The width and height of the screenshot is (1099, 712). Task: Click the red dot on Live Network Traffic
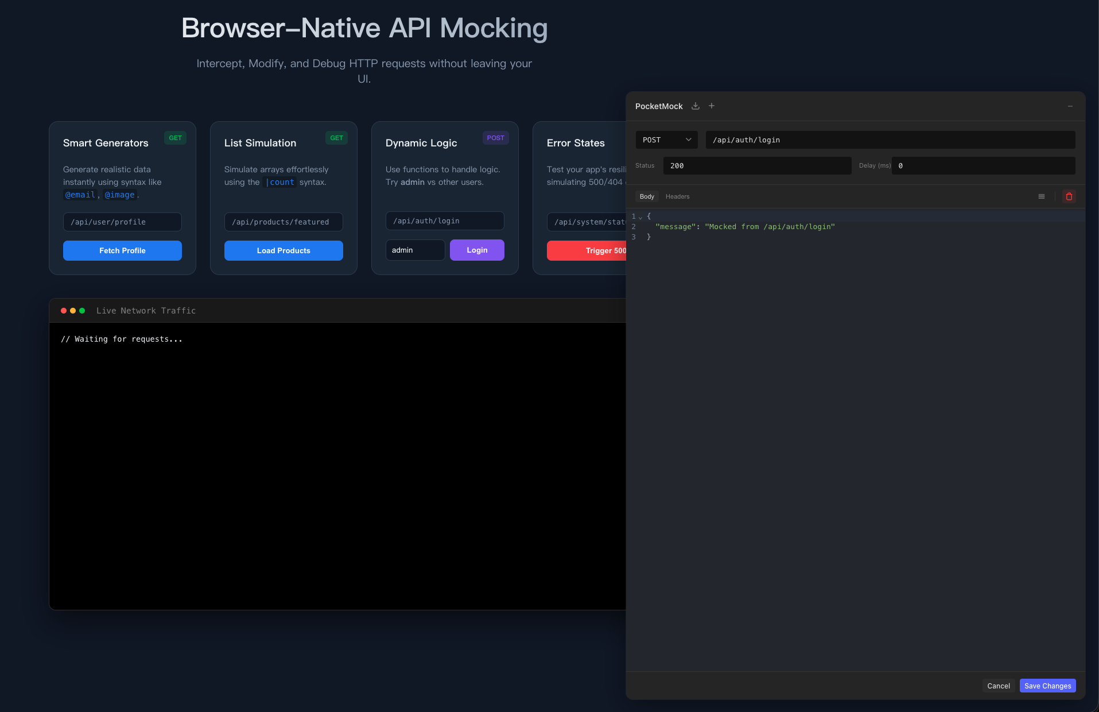[63, 310]
